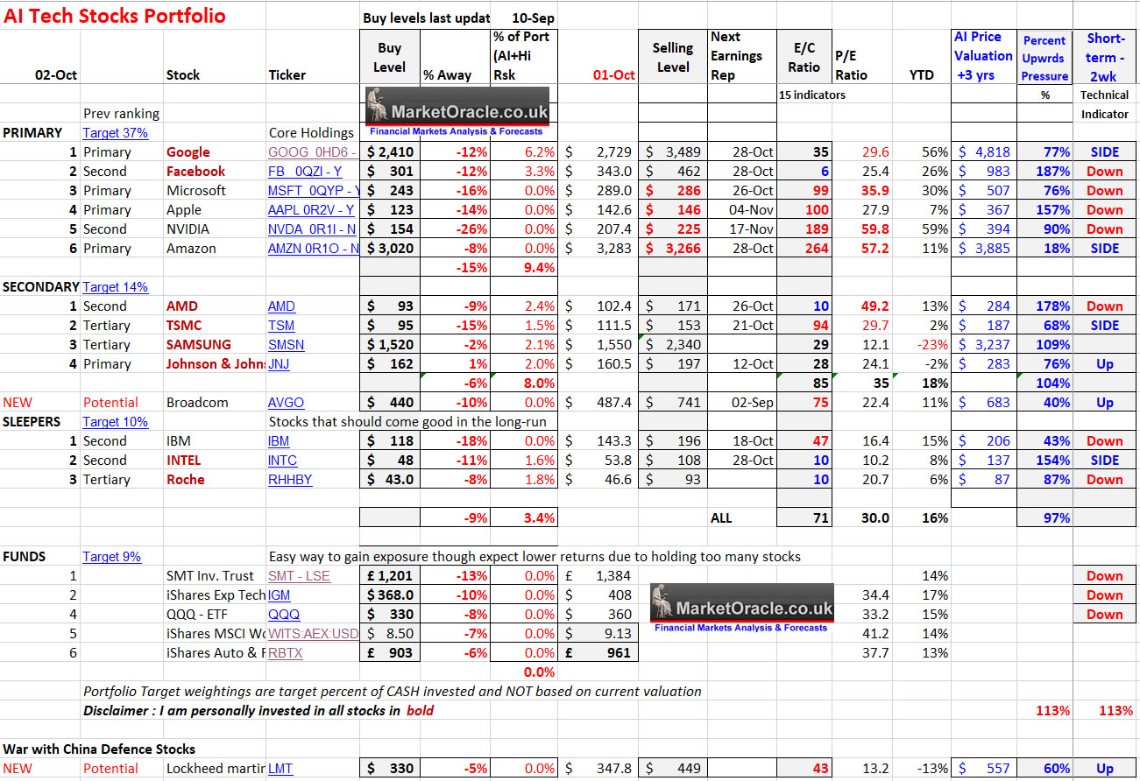Follow the RBTX ticker link
Viewport: 1140px width, 781px height.
point(286,653)
